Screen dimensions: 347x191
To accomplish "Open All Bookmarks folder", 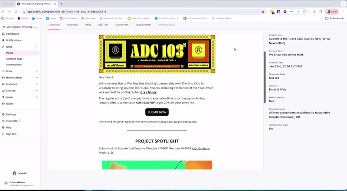I will click(x=335, y=18).
